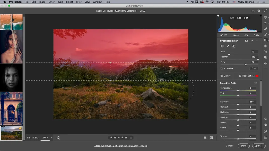Click the Cancel button
The image size is (269, 151).
[x=229, y=146]
